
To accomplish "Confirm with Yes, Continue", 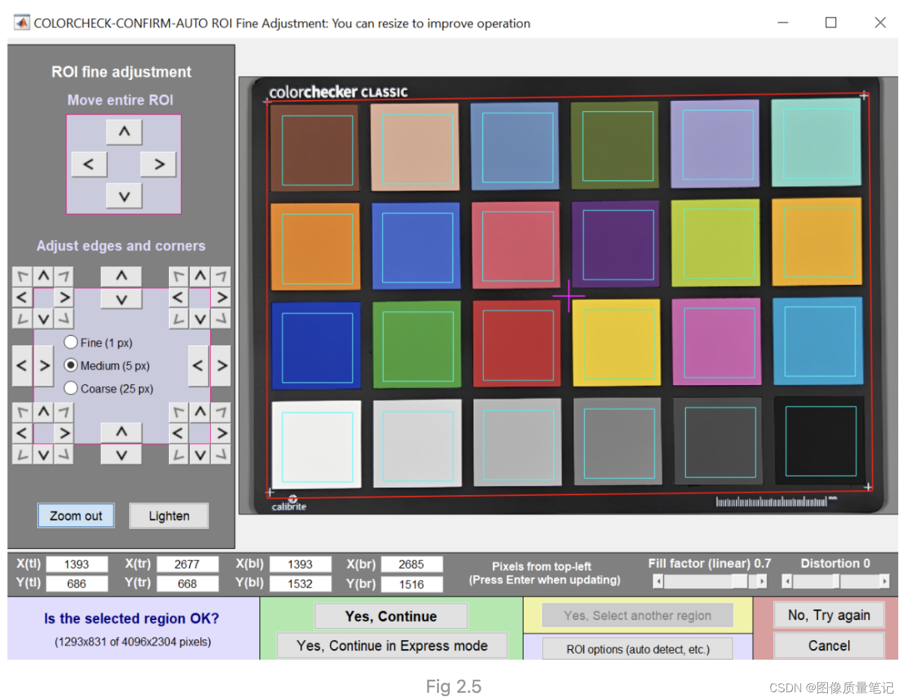I will pos(391,616).
